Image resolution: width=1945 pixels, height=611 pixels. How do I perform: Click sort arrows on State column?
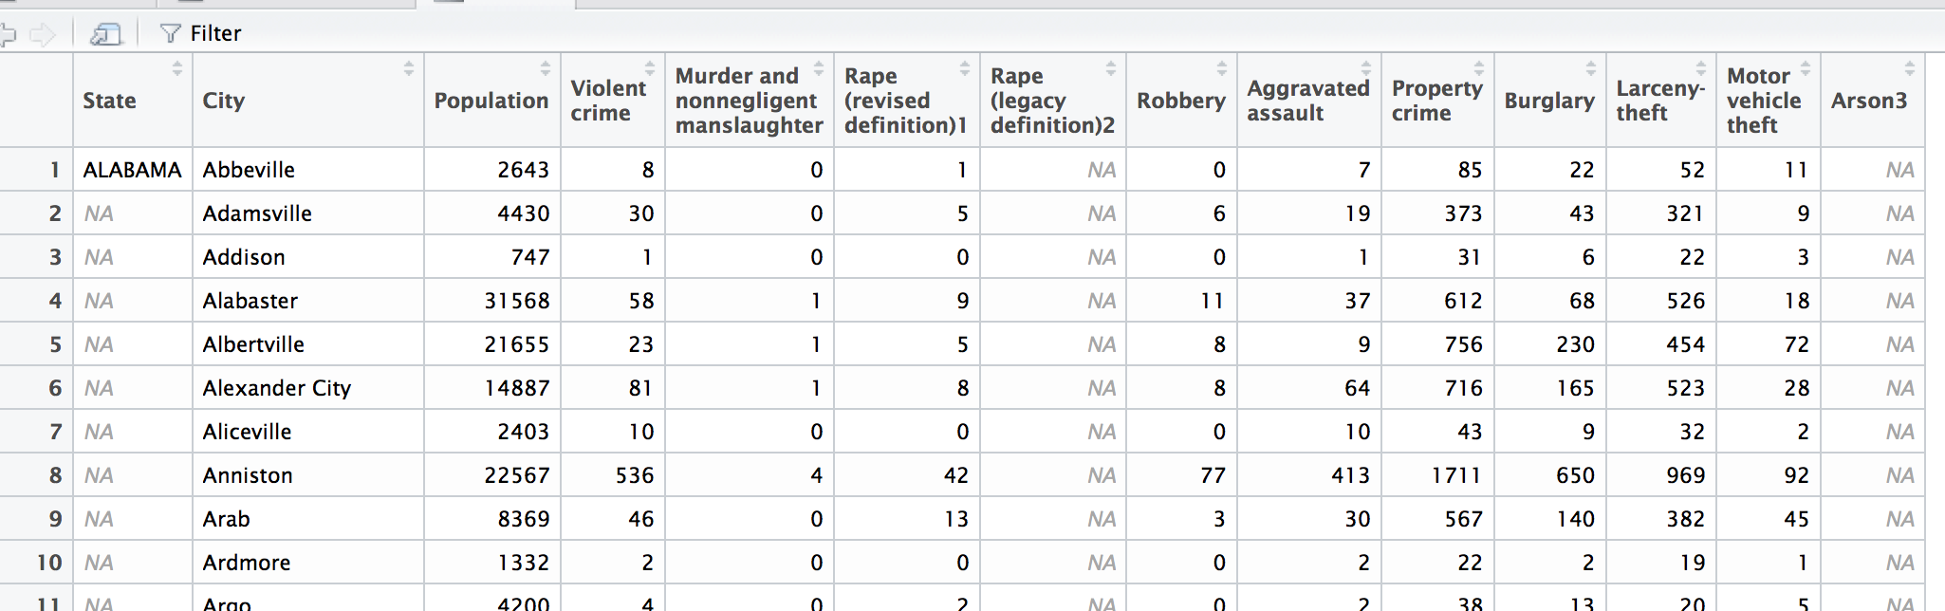(x=176, y=69)
